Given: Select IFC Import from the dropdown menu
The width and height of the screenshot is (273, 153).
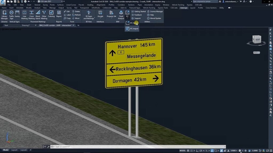Looking at the screenshot, I should [x=134, y=28].
